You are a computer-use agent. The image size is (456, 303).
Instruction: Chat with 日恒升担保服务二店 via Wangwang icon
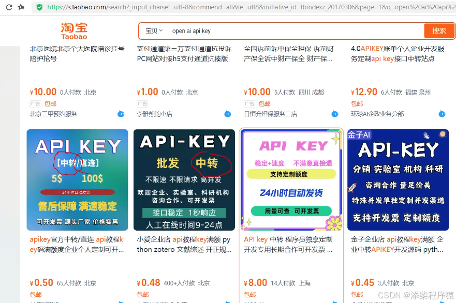point(335,114)
